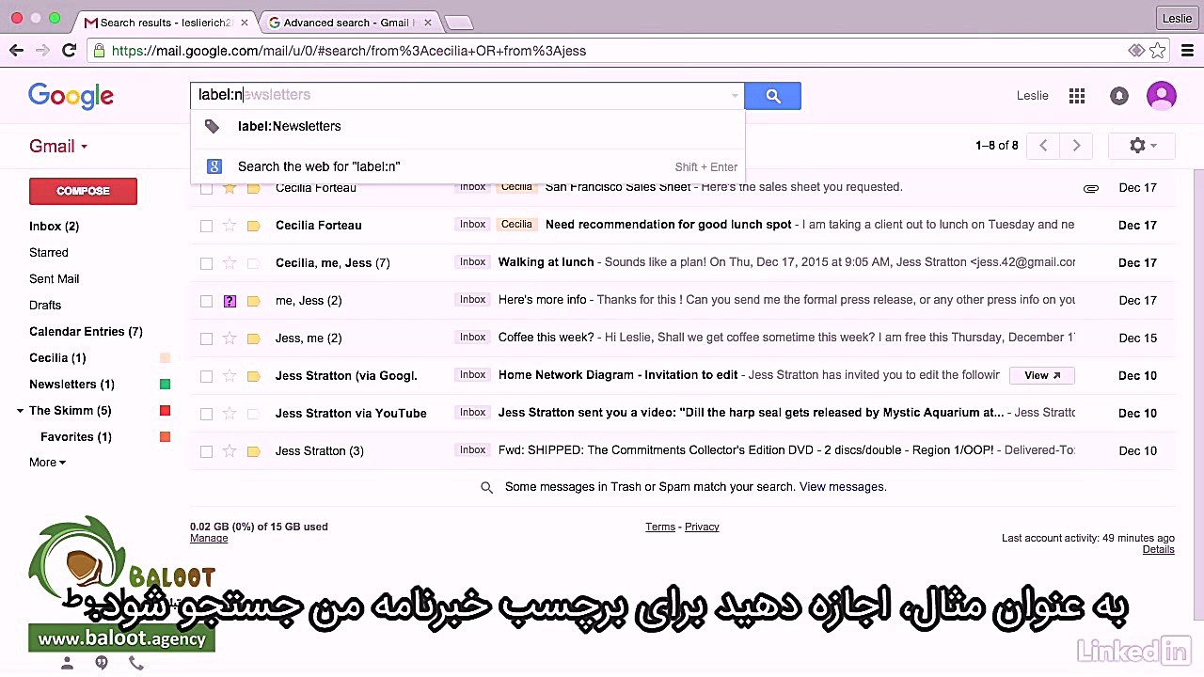Image resolution: width=1204 pixels, height=677 pixels.
Task: Open the phone calls icon at bottom left
Action: click(136, 663)
